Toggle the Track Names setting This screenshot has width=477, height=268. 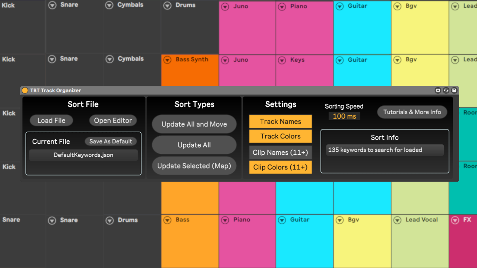[281, 121]
